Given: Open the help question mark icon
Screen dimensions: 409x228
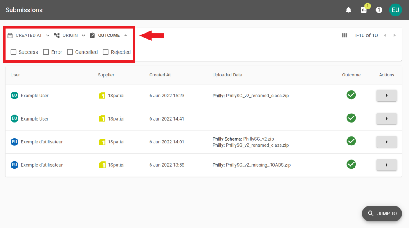Looking at the screenshot, I should [379, 10].
